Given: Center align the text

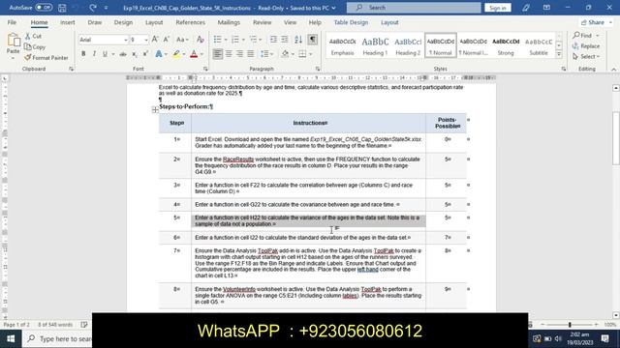Looking at the screenshot, I should (x=229, y=54).
